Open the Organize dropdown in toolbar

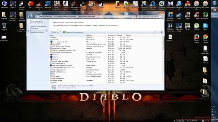pos(56,32)
